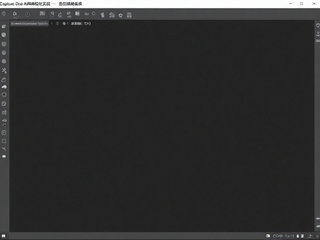320x240 pixels.
Task: Select the crossed-tools icon in the left sidebar
Action: tap(4, 70)
